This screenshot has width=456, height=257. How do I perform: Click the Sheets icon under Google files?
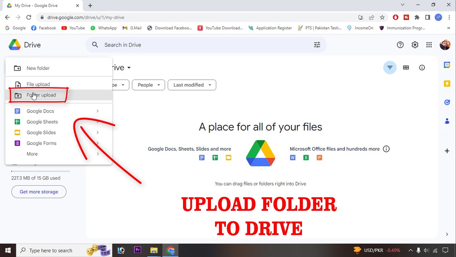(x=215, y=157)
